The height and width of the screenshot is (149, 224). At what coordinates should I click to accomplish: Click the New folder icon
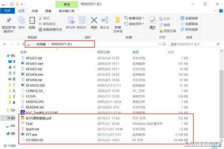[118, 20]
